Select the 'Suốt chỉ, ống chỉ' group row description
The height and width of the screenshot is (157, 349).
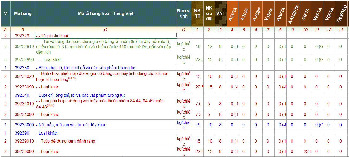[80, 95]
